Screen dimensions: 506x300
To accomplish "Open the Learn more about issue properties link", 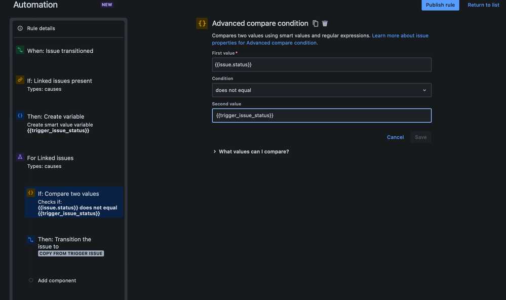I will 400,35.
